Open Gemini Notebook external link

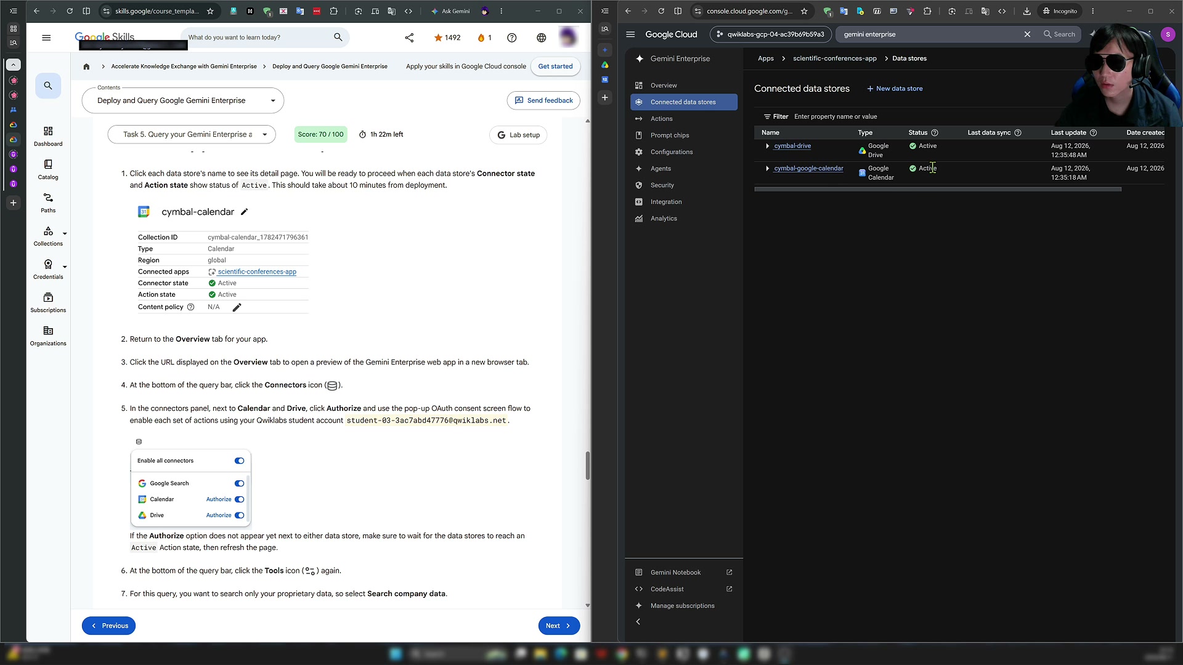(684, 573)
